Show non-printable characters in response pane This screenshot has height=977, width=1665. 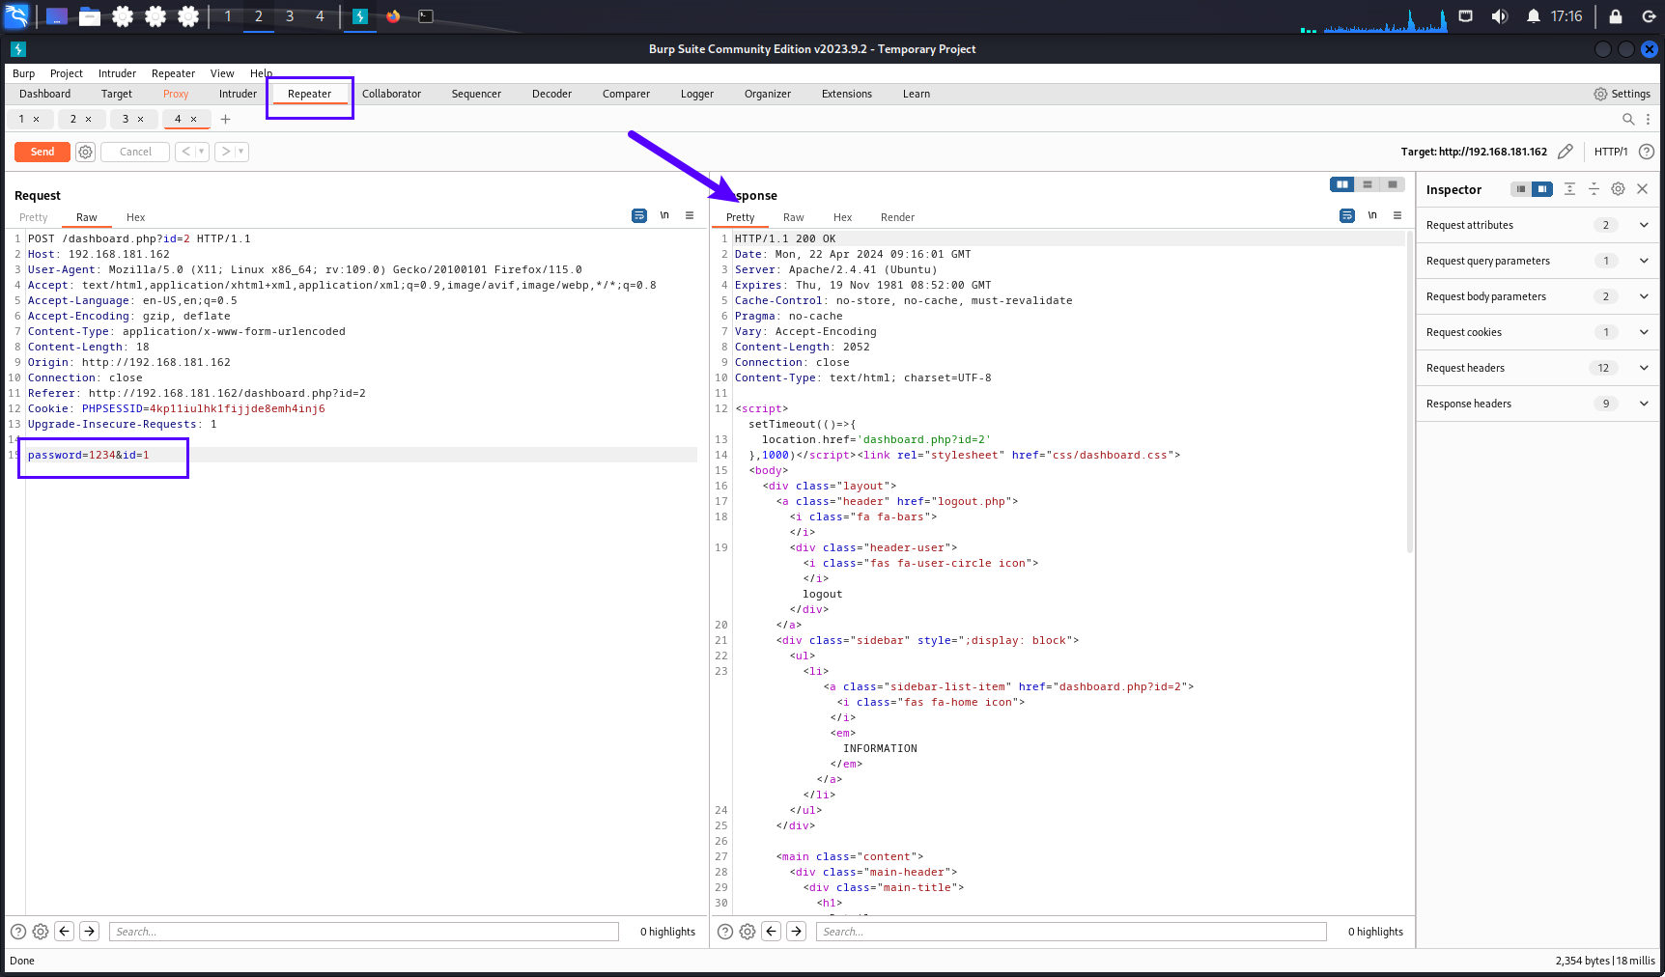coord(1372,215)
